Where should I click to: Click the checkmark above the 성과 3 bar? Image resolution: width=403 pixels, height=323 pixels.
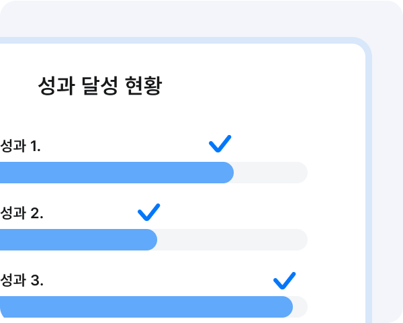284,280
